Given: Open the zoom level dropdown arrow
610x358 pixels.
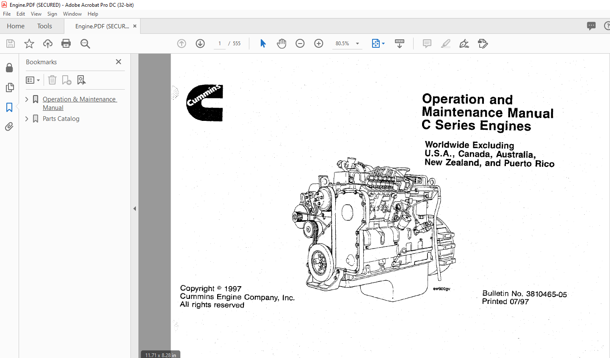Looking at the screenshot, I should click(x=357, y=44).
